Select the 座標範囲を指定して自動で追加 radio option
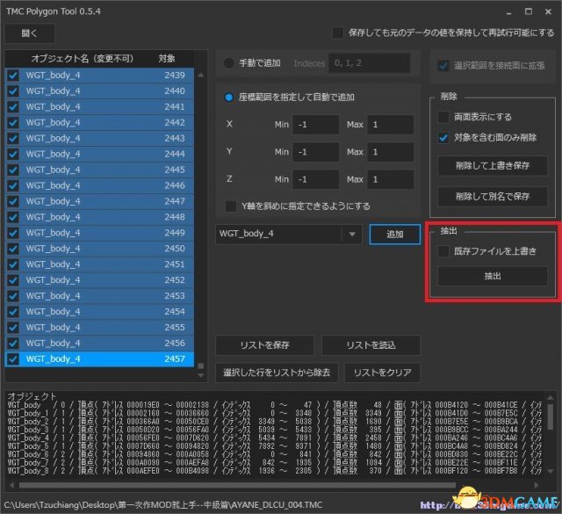The width and height of the screenshot is (562, 514). [229, 97]
